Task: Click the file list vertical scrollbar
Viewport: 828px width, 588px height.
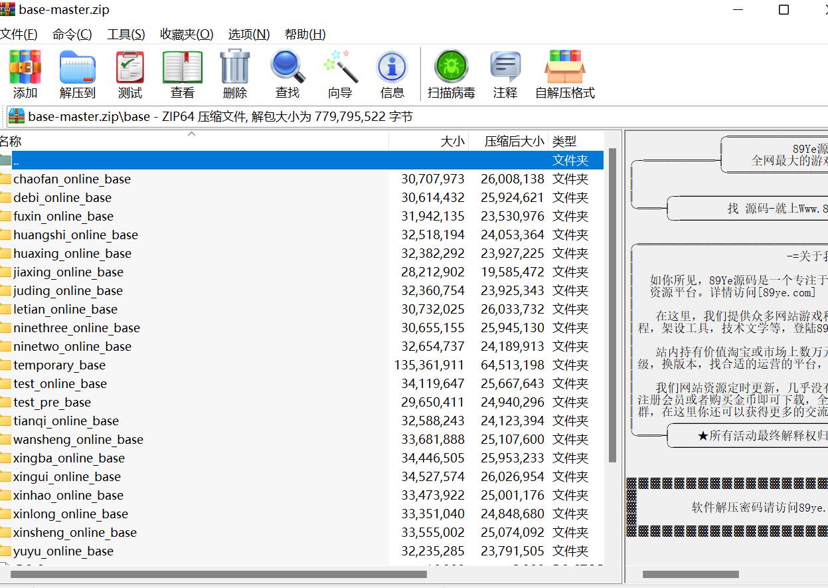Action: pyautogui.click(x=613, y=306)
